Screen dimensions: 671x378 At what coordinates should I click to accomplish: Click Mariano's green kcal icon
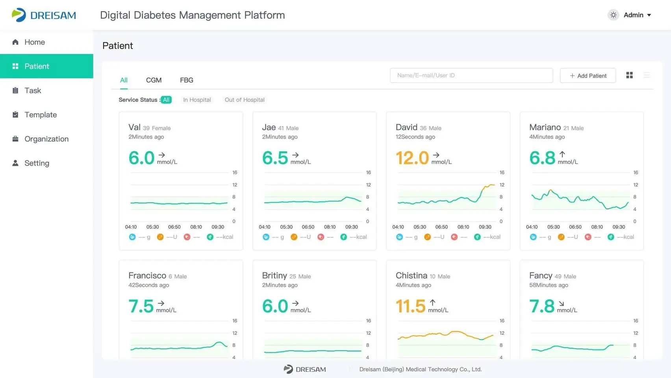click(x=611, y=237)
